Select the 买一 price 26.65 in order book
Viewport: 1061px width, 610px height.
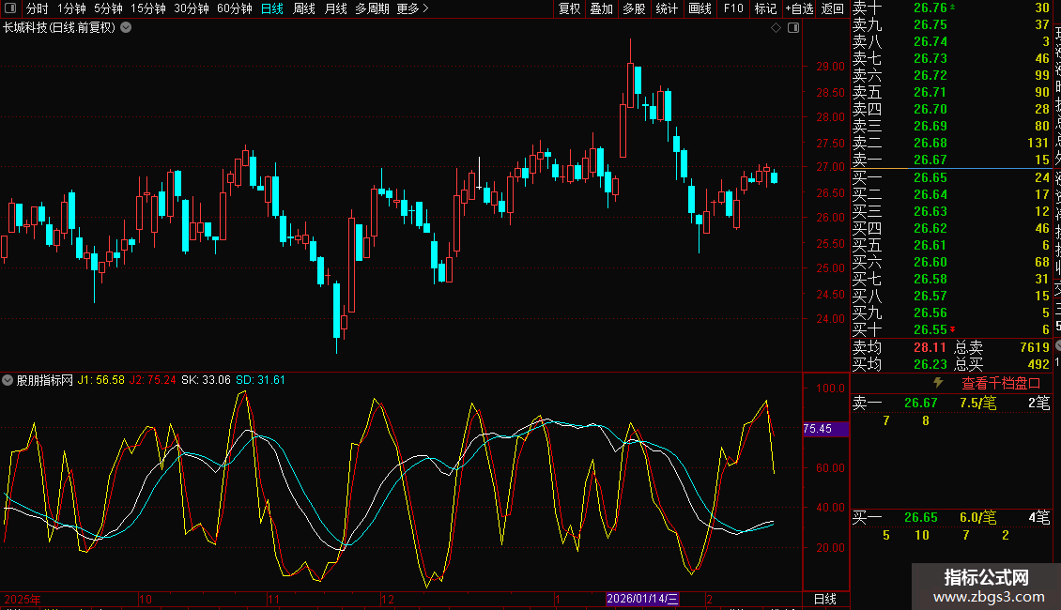930,177
